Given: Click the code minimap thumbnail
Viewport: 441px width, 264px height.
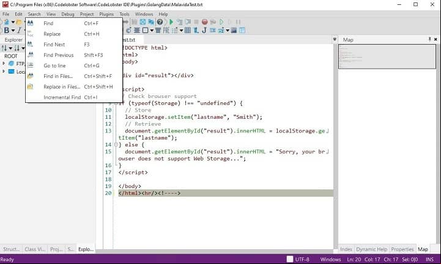Looking at the screenshot, I should point(387,56).
